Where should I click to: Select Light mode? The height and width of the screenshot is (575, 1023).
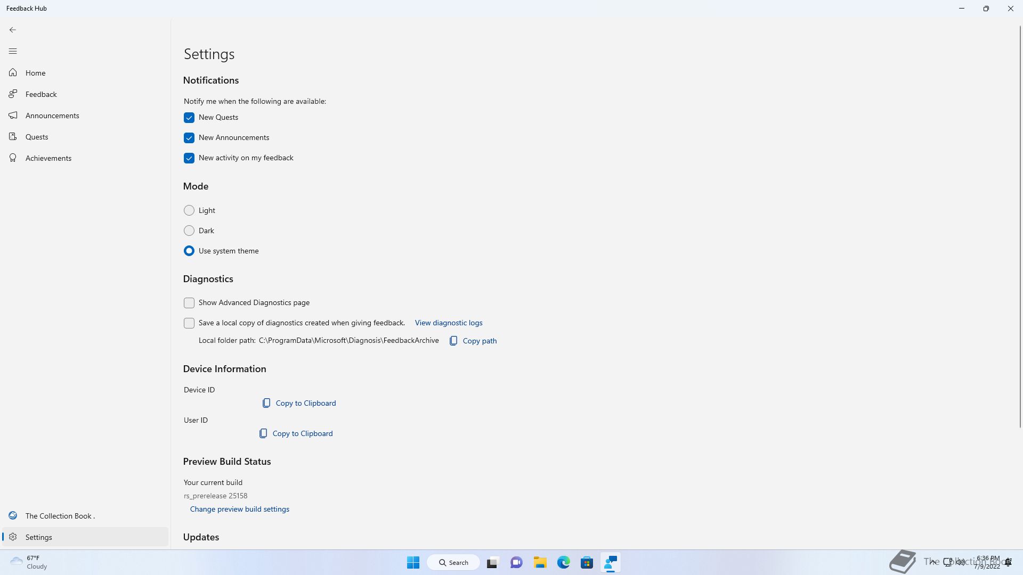tap(189, 210)
